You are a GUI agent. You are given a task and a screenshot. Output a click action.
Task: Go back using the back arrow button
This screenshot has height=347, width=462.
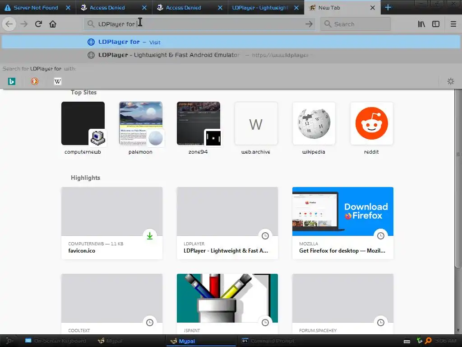point(9,24)
